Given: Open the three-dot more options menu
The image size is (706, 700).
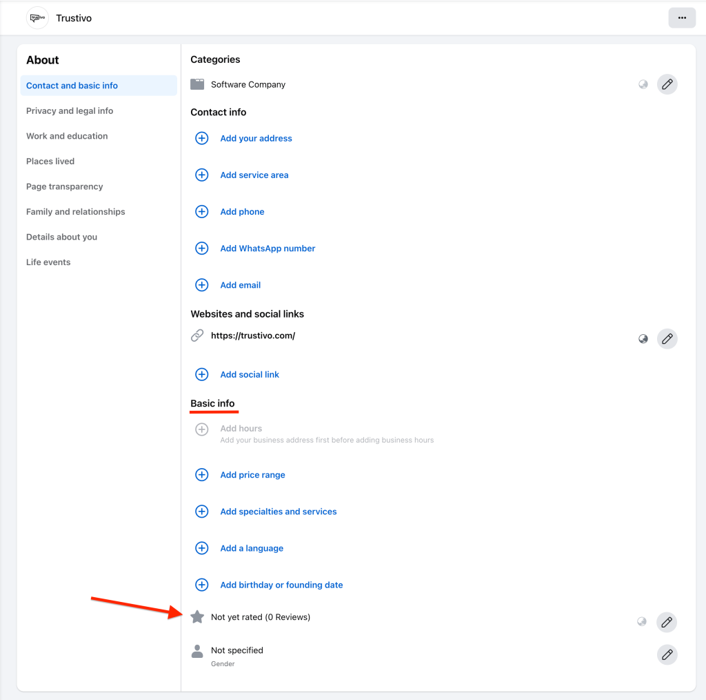Looking at the screenshot, I should (682, 18).
